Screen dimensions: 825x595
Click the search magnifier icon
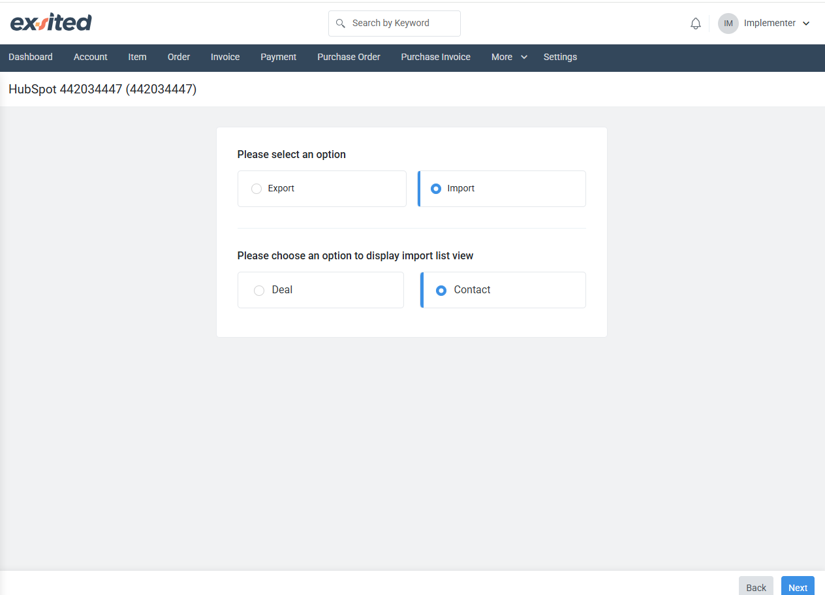[340, 24]
